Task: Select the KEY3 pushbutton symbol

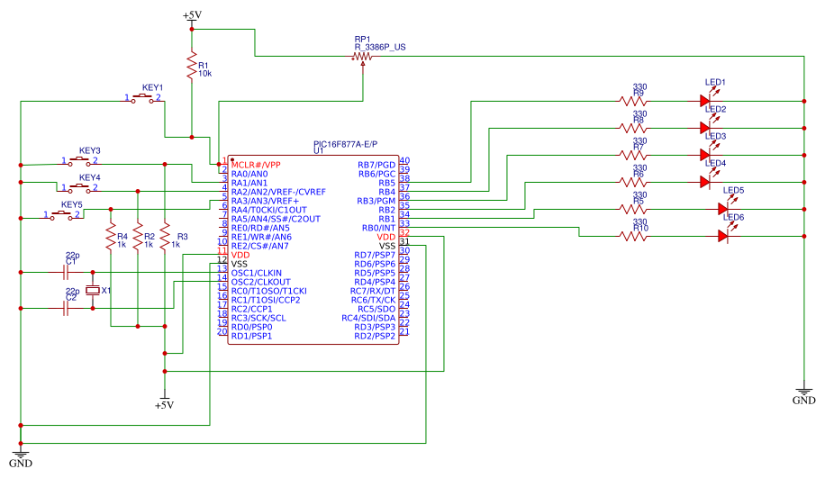Action: (80, 161)
